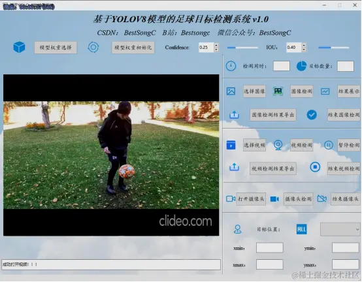Click the crossed-out camera icon
The height and width of the screenshot is (282, 362).
[x=322, y=198]
